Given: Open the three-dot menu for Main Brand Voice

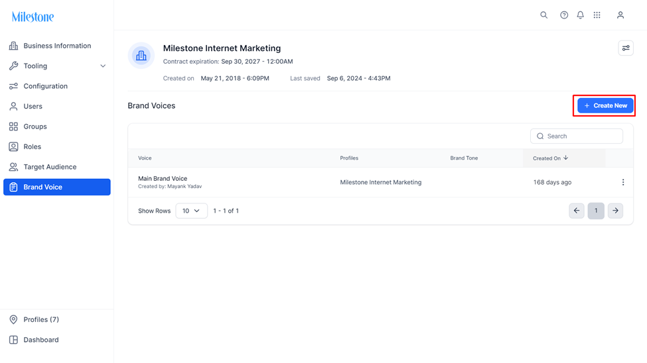Looking at the screenshot, I should point(622,182).
